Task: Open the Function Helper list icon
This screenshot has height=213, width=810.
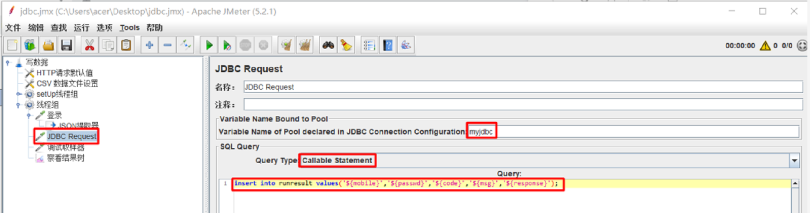Action: [x=369, y=45]
